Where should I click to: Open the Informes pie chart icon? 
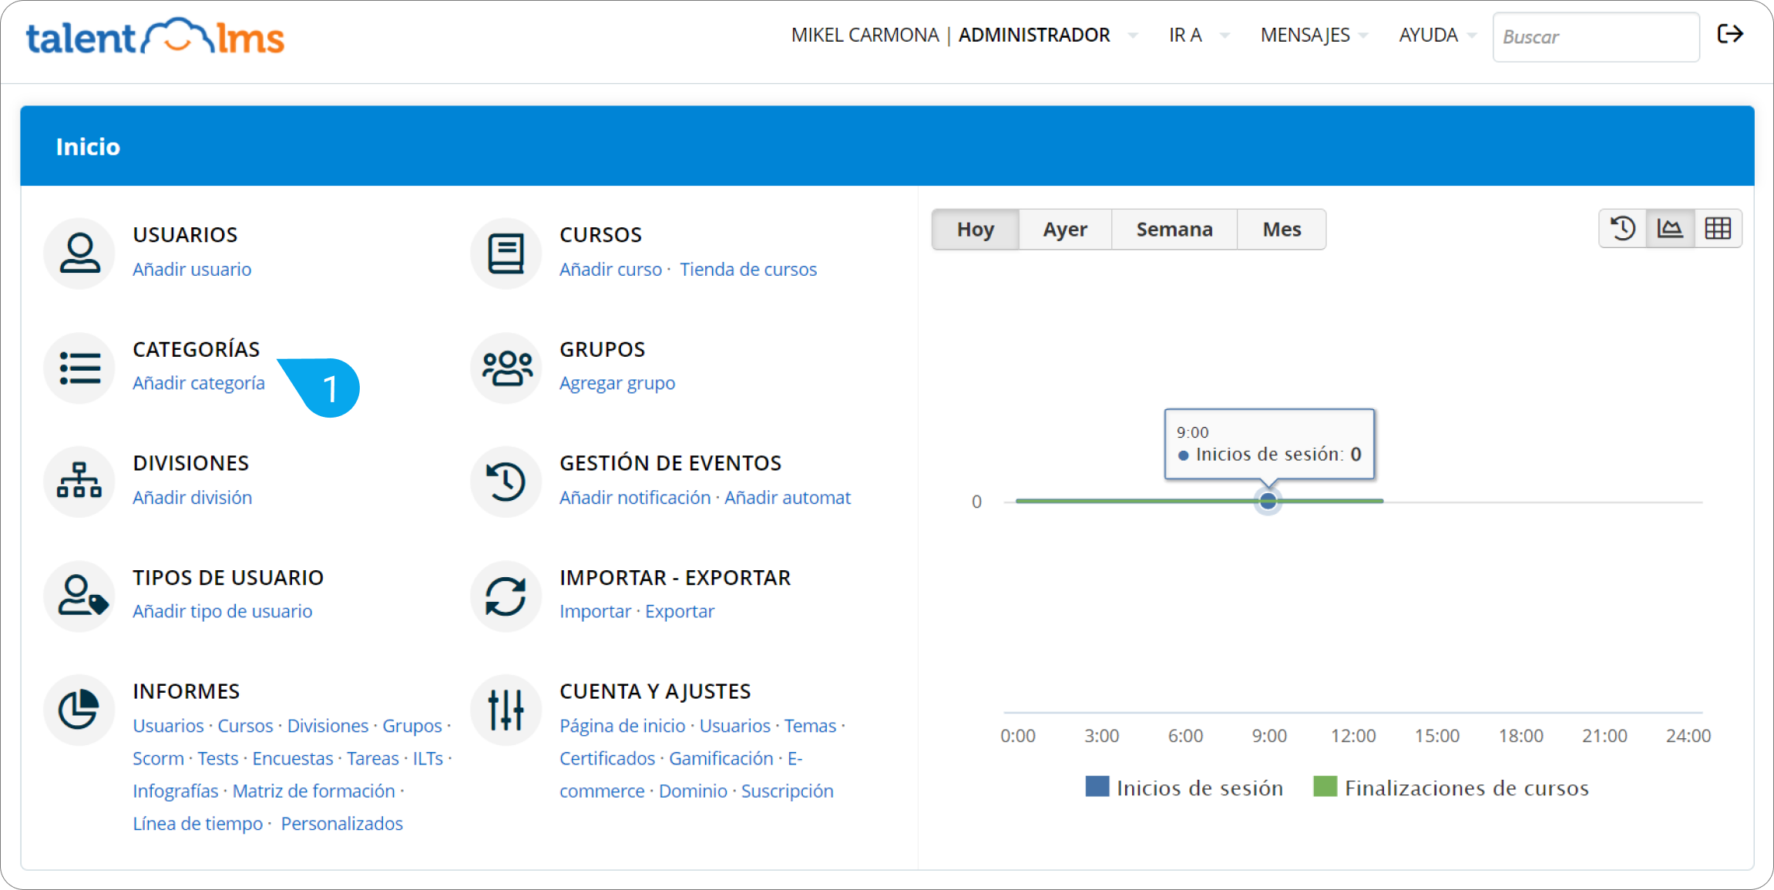79,710
